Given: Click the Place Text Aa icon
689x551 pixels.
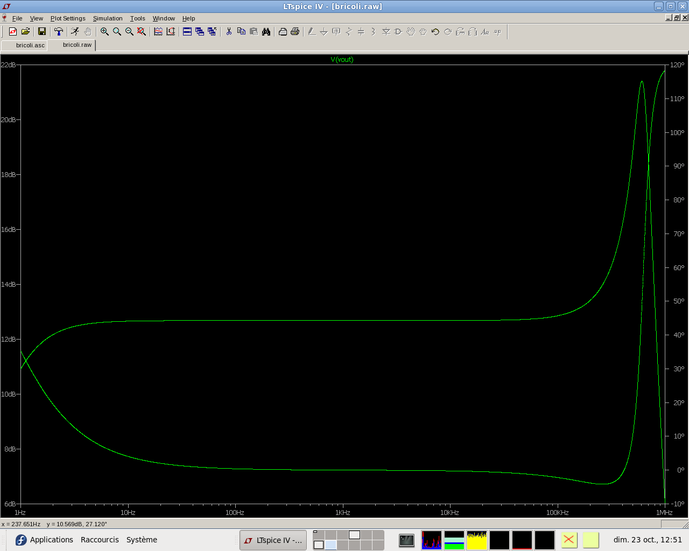Looking at the screenshot, I should (x=485, y=32).
